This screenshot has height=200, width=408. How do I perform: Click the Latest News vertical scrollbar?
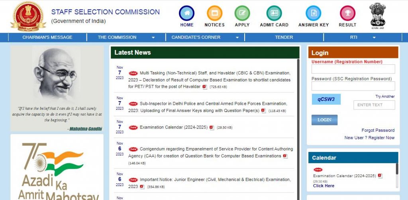[x=298, y=127]
